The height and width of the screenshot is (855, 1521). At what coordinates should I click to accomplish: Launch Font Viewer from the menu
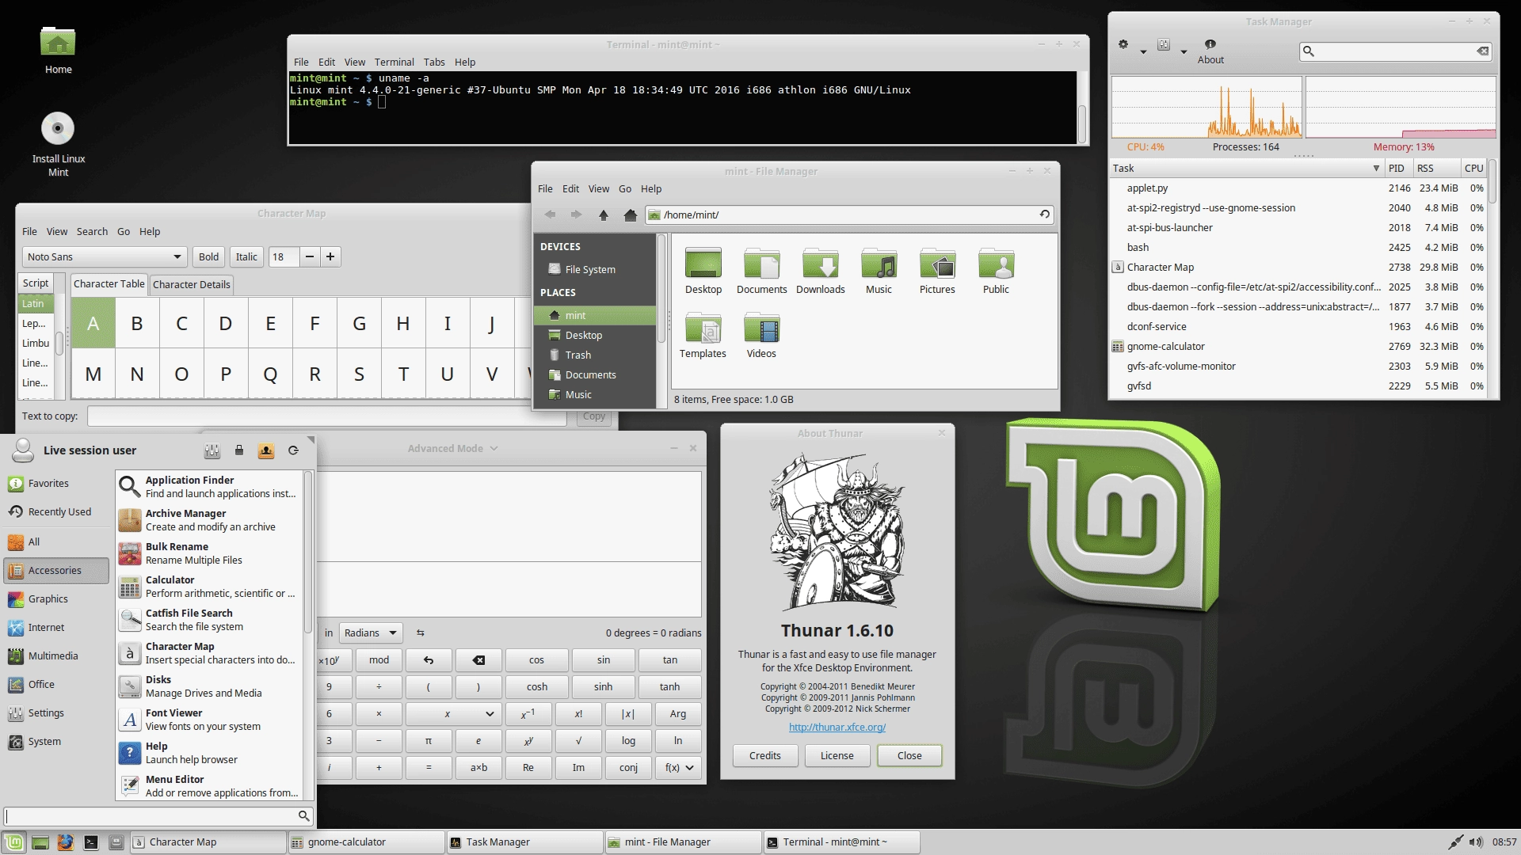coord(209,720)
